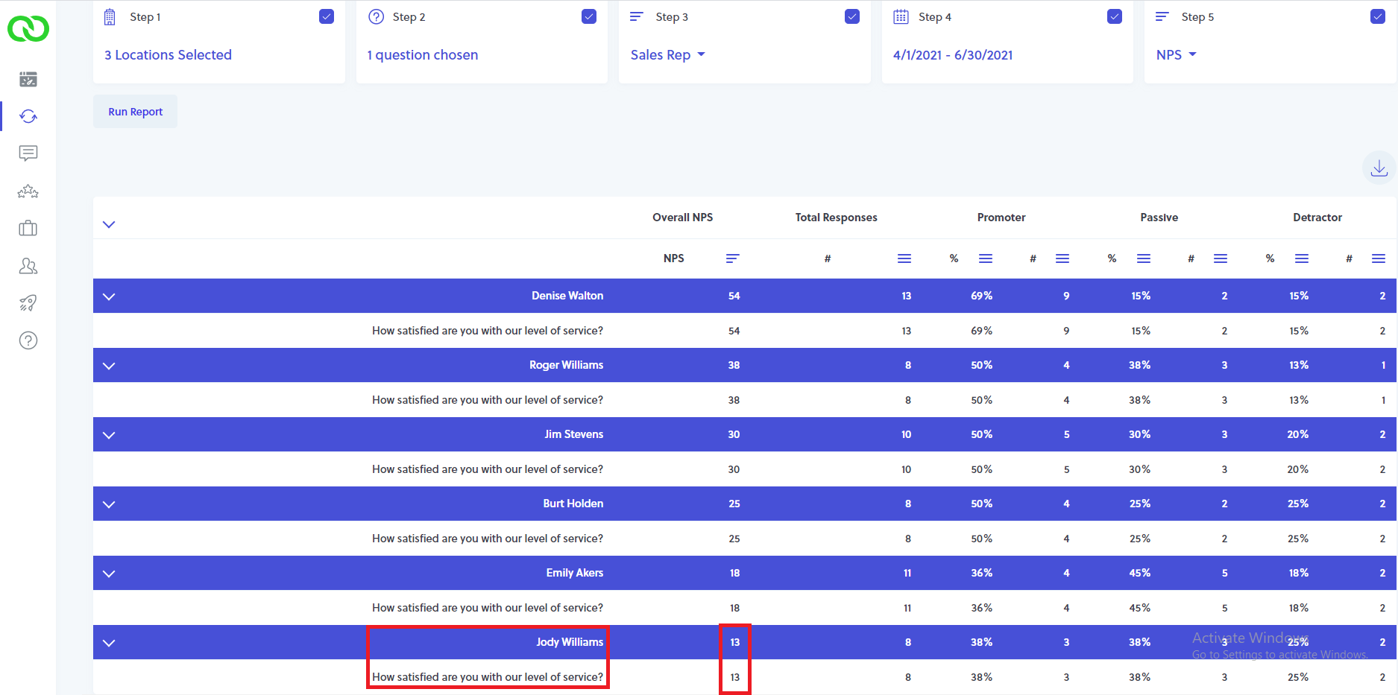1398x695 pixels.
Task: Sort by the Overall NPS column icon
Action: tap(733, 258)
